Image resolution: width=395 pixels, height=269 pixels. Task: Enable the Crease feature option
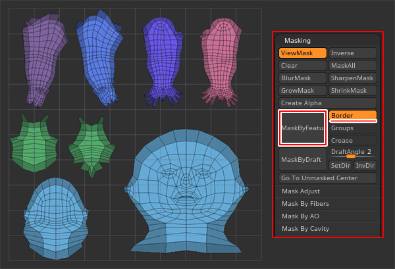point(352,141)
